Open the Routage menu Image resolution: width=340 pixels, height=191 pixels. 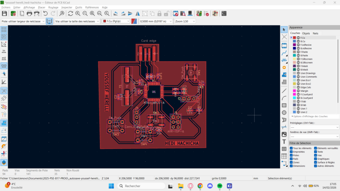(x=53, y=7)
